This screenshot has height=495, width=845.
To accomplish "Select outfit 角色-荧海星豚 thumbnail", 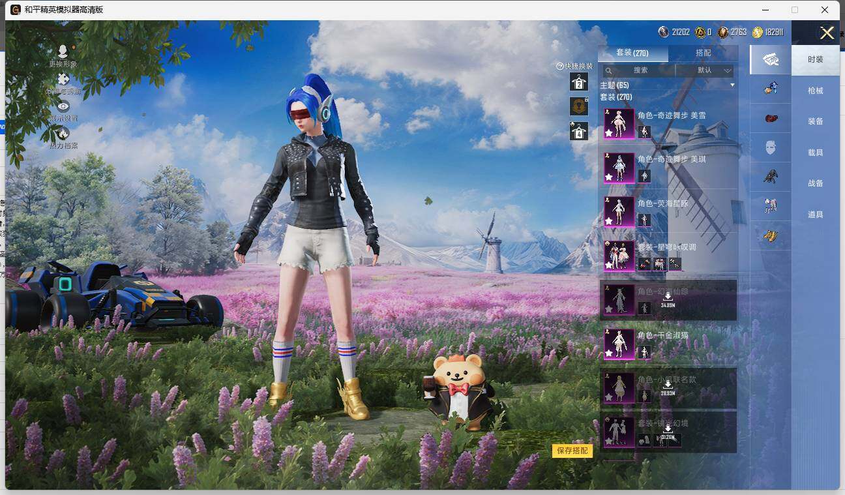I will click(x=619, y=211).
